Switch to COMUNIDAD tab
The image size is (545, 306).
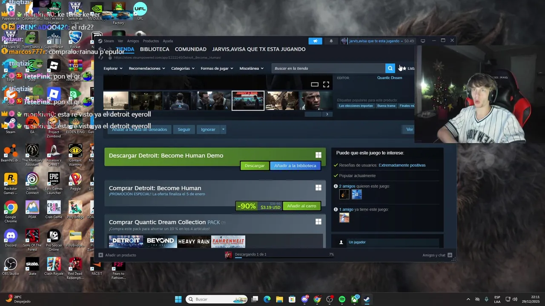[191, 49]
